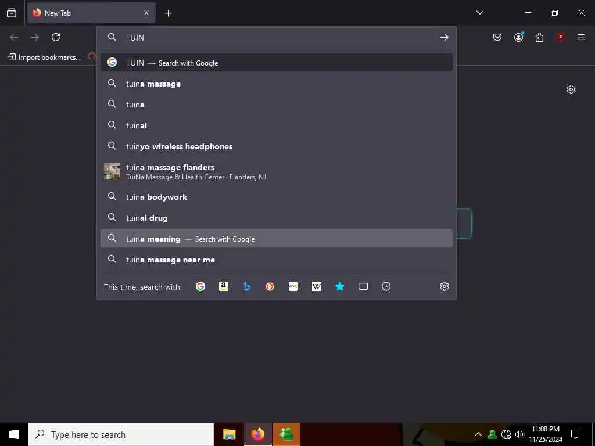This screenshot has height=446, width=595.
Task: Expand the list all tabs chevron
Action: pos(479,13)
